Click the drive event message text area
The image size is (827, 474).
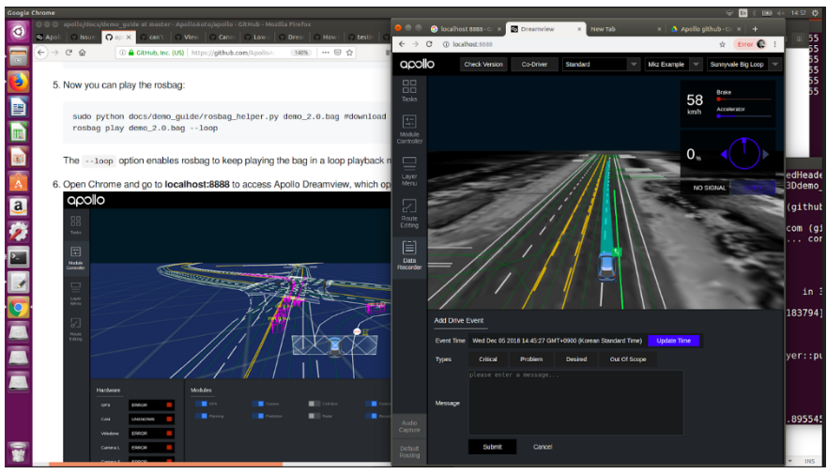coord(576,403)
